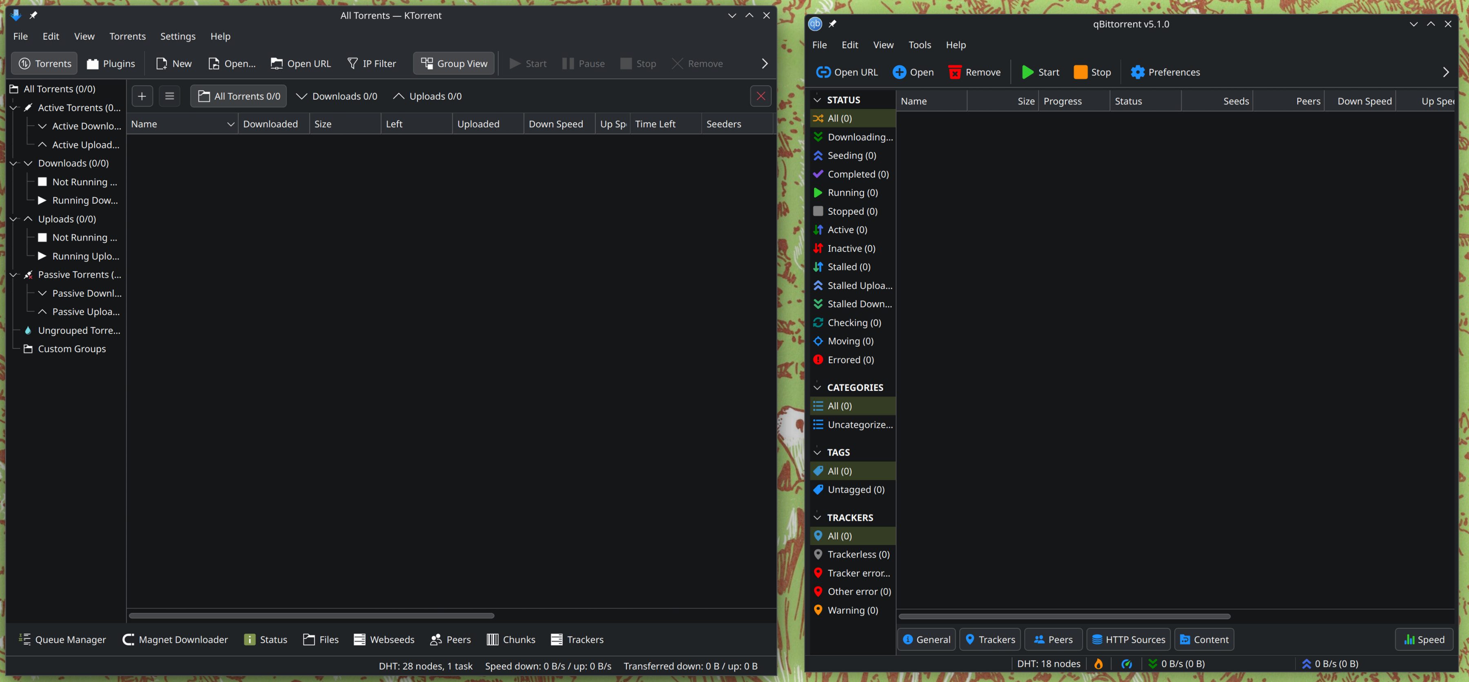This screenshot has height=682, width=1469.
Task: Sort by Seeders column in KTorrent
Action: (737, 124)
